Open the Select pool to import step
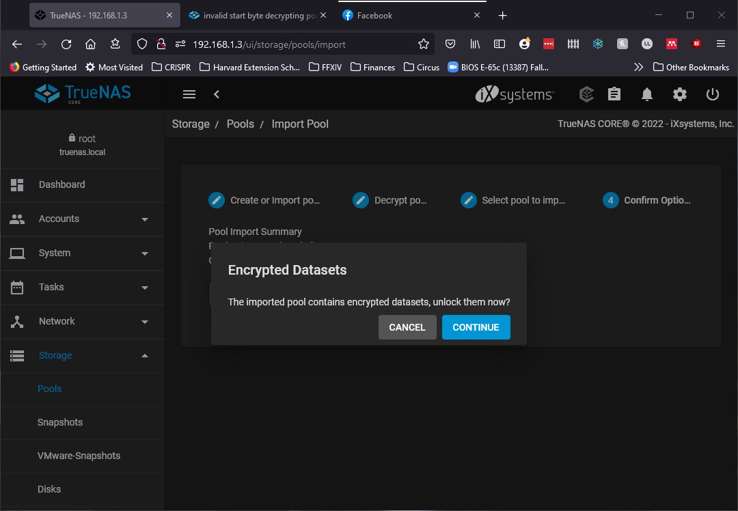738x511 pixels. pyautogui.click(x=512, y=200)
